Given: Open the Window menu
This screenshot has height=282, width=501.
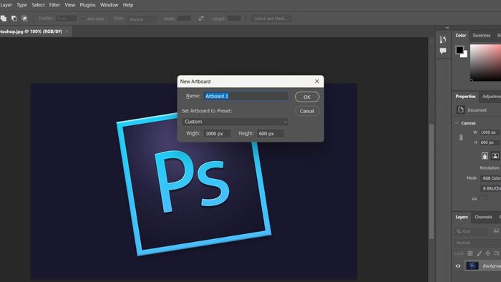Looking at the screenshot, I should (x=109, y=5).
